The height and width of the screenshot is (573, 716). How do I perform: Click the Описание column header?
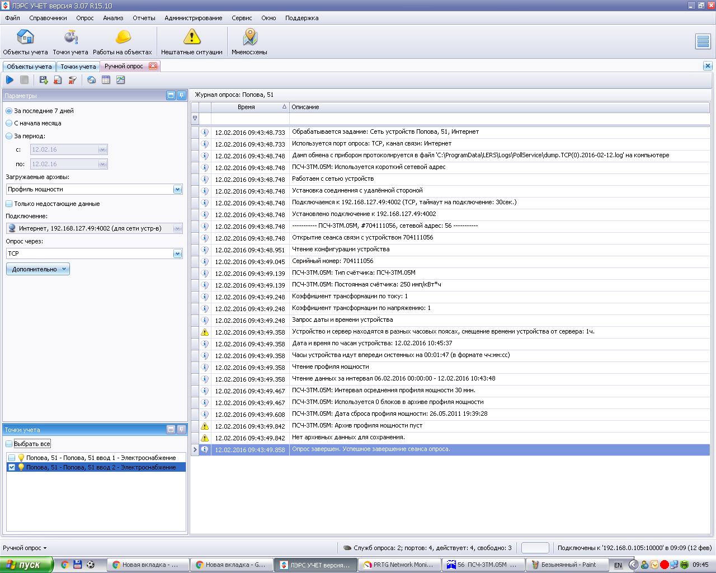[500, 107]
